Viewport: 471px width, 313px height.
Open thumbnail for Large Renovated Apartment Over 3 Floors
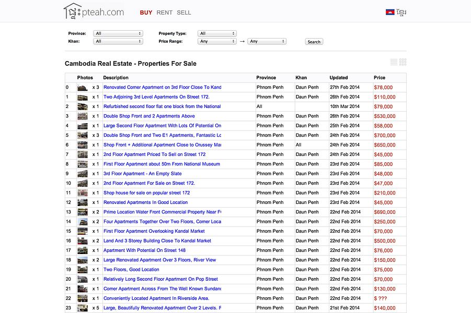coord(82,260)
